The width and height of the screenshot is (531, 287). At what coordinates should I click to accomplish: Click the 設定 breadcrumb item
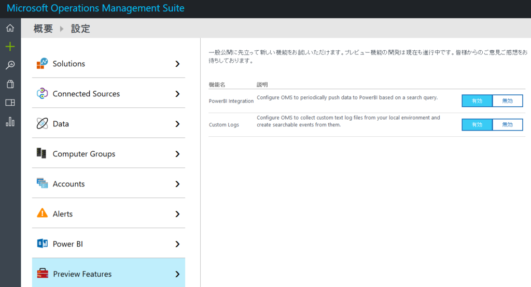coord(80,28)
